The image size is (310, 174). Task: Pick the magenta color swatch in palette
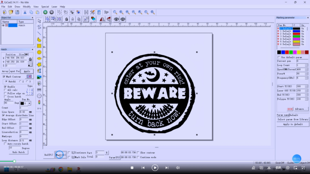tap(295, 52)
